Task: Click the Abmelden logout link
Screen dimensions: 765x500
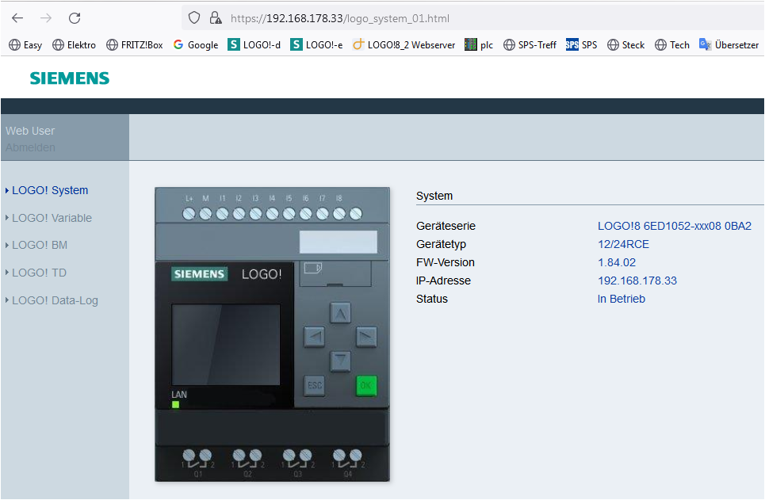Action: pos(30,147)
